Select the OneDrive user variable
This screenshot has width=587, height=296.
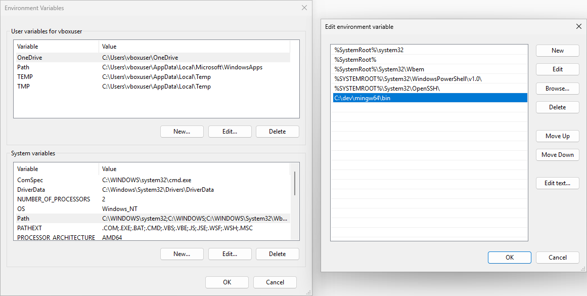click(x=152, y=58)
